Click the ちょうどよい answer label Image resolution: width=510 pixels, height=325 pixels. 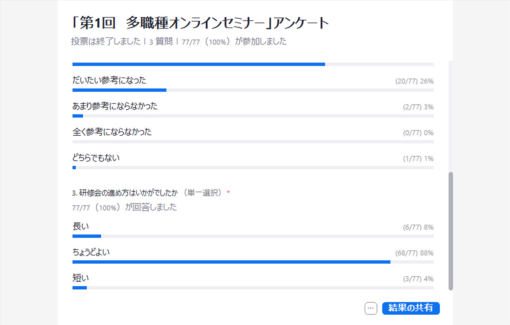coord(91,252)
